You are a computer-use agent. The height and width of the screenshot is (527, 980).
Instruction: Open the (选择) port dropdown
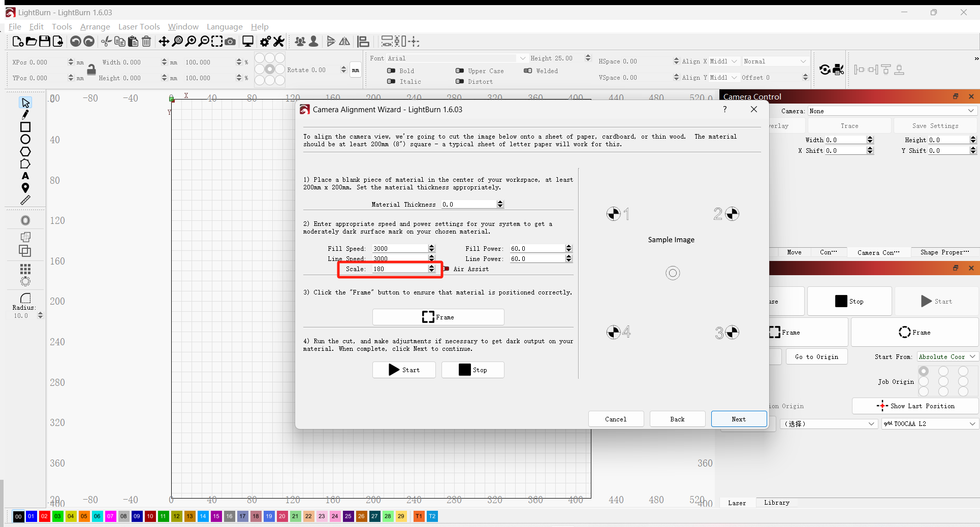(x=828, y=424)
